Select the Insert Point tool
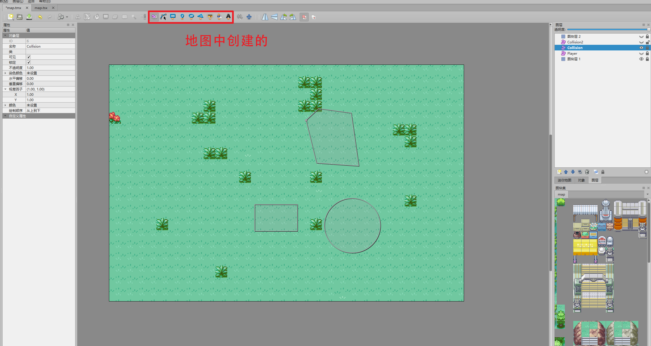This screenshot has height=346, width=651. coord(182,17)
